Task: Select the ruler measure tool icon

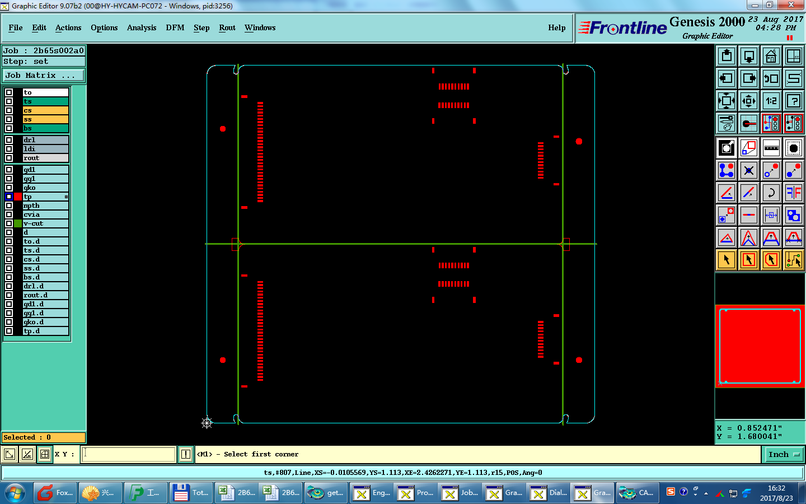Action: (x=771, y=148)
